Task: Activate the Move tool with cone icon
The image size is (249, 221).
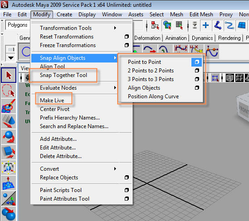Action: click(x=9, y=121)
